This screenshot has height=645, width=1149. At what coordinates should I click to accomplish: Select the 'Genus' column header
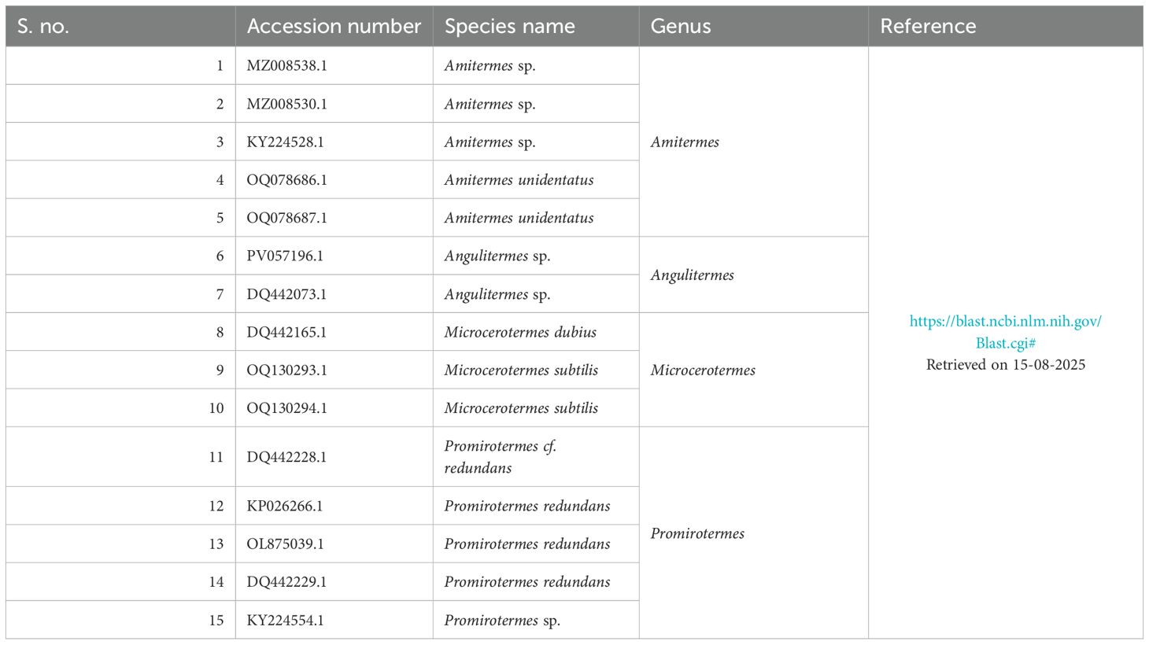[681, 26]
